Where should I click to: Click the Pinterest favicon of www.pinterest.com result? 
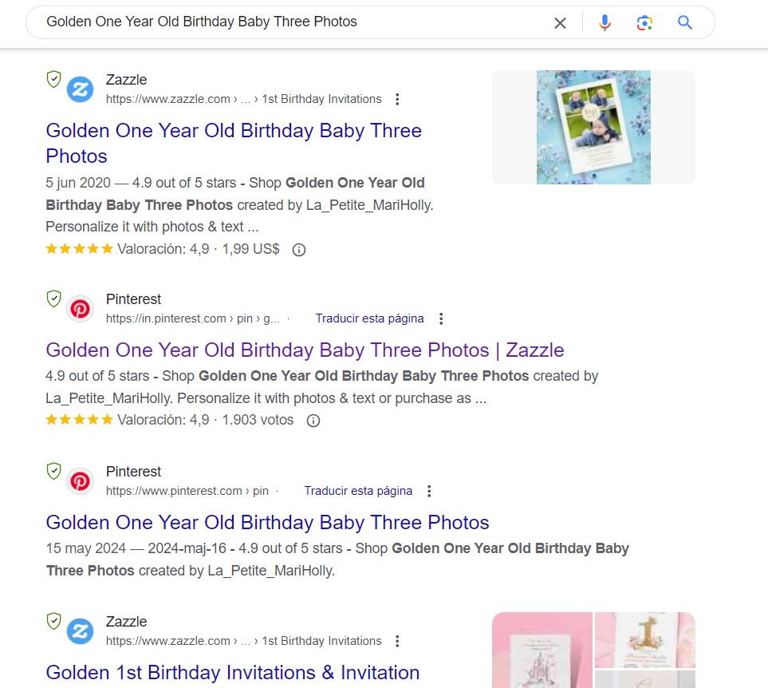click(x=81, y=481)
